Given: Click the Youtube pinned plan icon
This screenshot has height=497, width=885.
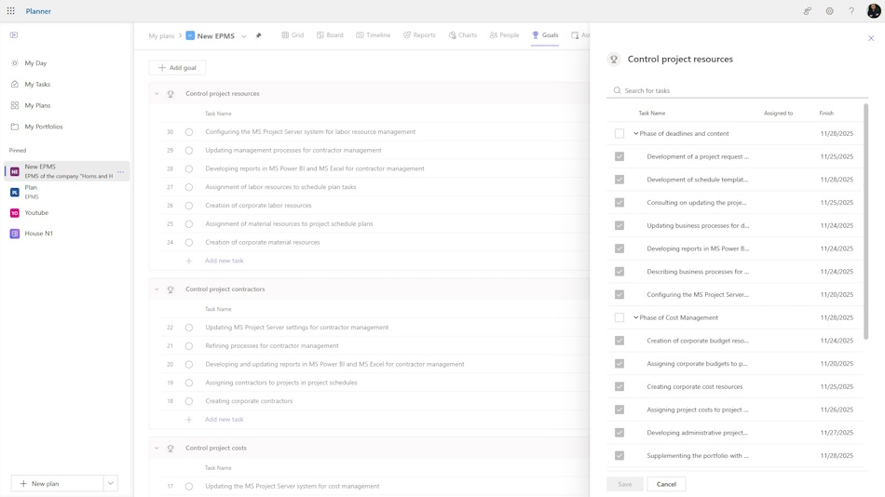Looking at the screenshot, I should pyautogui.click(x=15, y=213).
